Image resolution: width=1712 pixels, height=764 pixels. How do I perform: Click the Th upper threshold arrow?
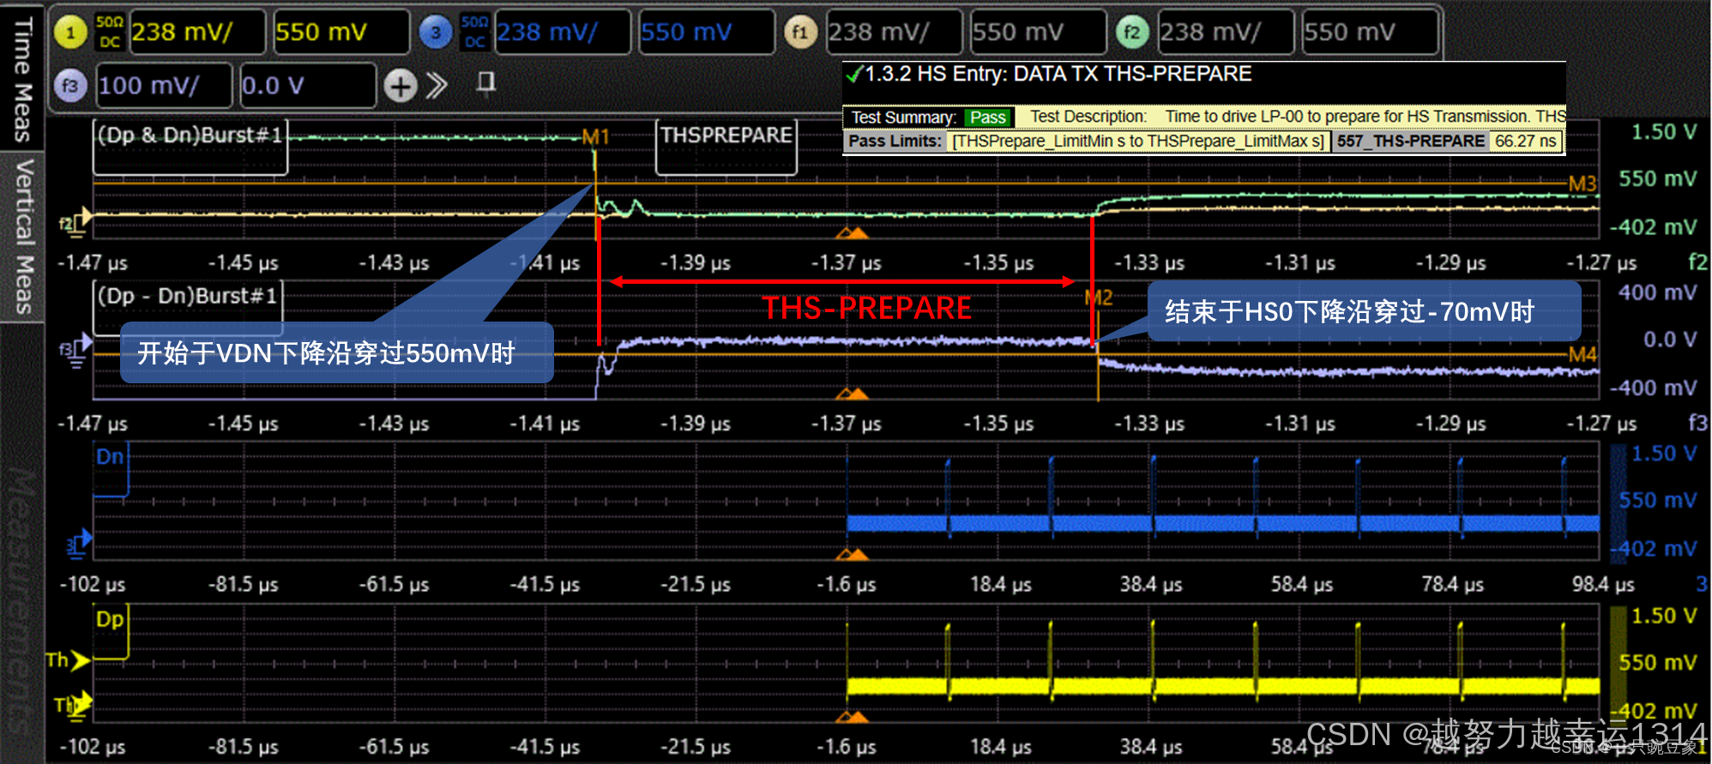[68, 660]
